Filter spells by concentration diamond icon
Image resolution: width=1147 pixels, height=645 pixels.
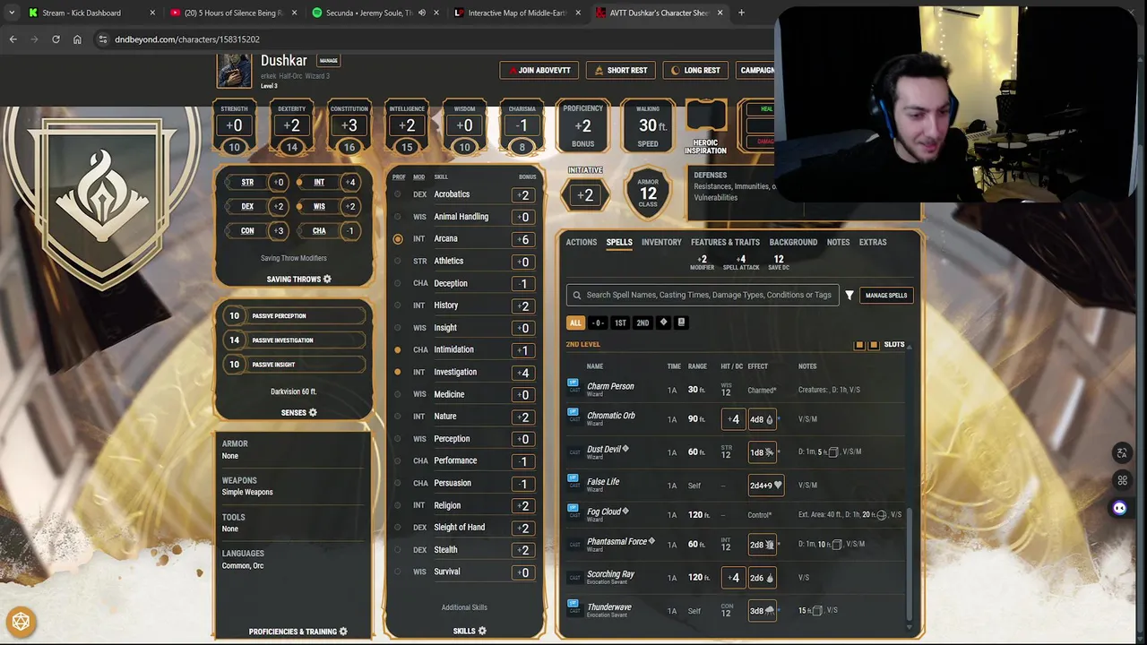[663, 322]
